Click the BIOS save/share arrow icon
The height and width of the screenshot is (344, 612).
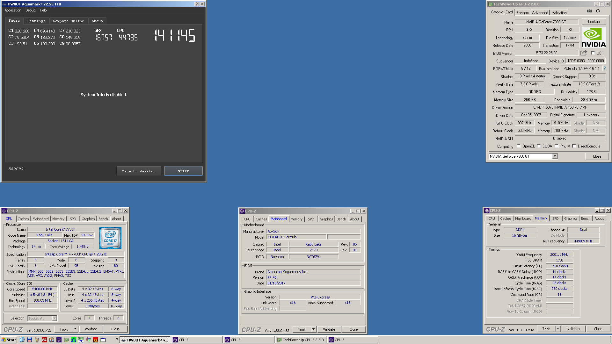click(x=584, y=53)
